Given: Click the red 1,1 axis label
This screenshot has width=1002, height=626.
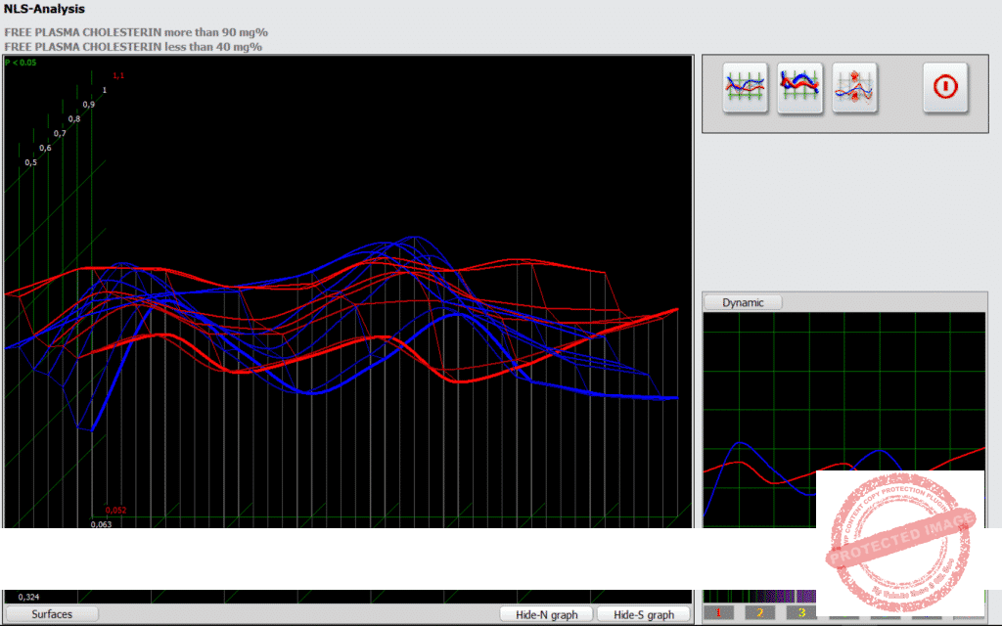Looking at the screenshot, I should click(118, 75).
